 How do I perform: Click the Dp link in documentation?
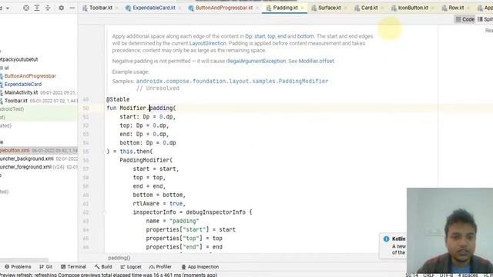[x=248, y=36]
